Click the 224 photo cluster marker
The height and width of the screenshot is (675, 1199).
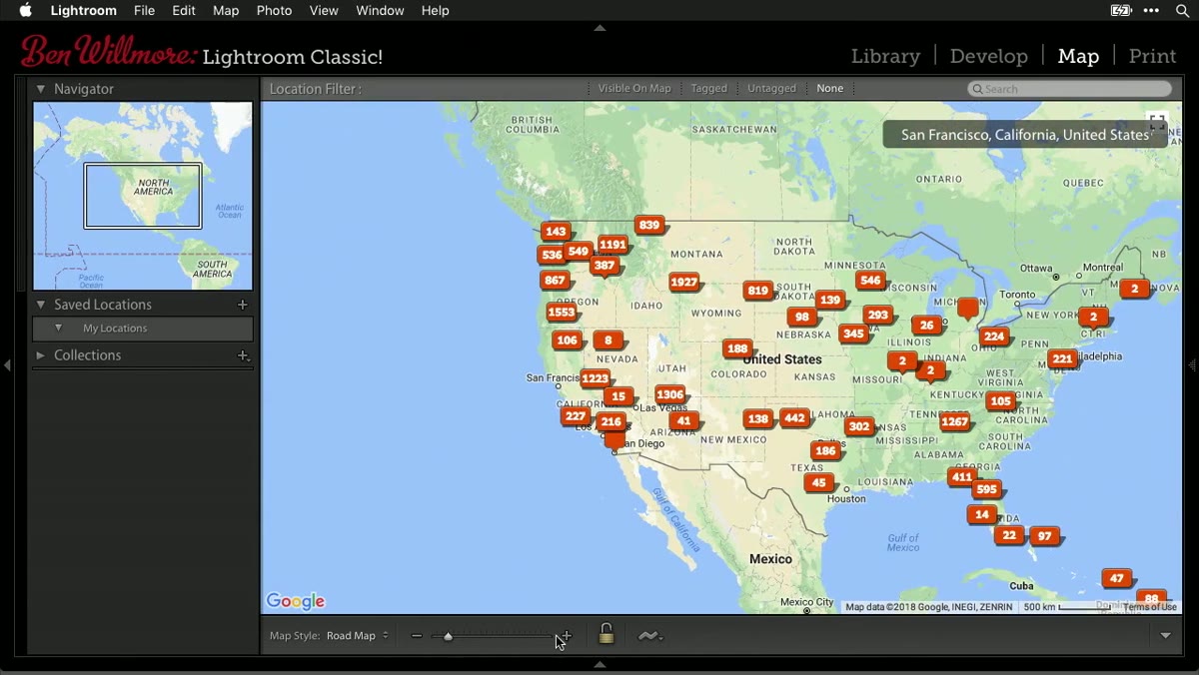click(x=994, y=337)
